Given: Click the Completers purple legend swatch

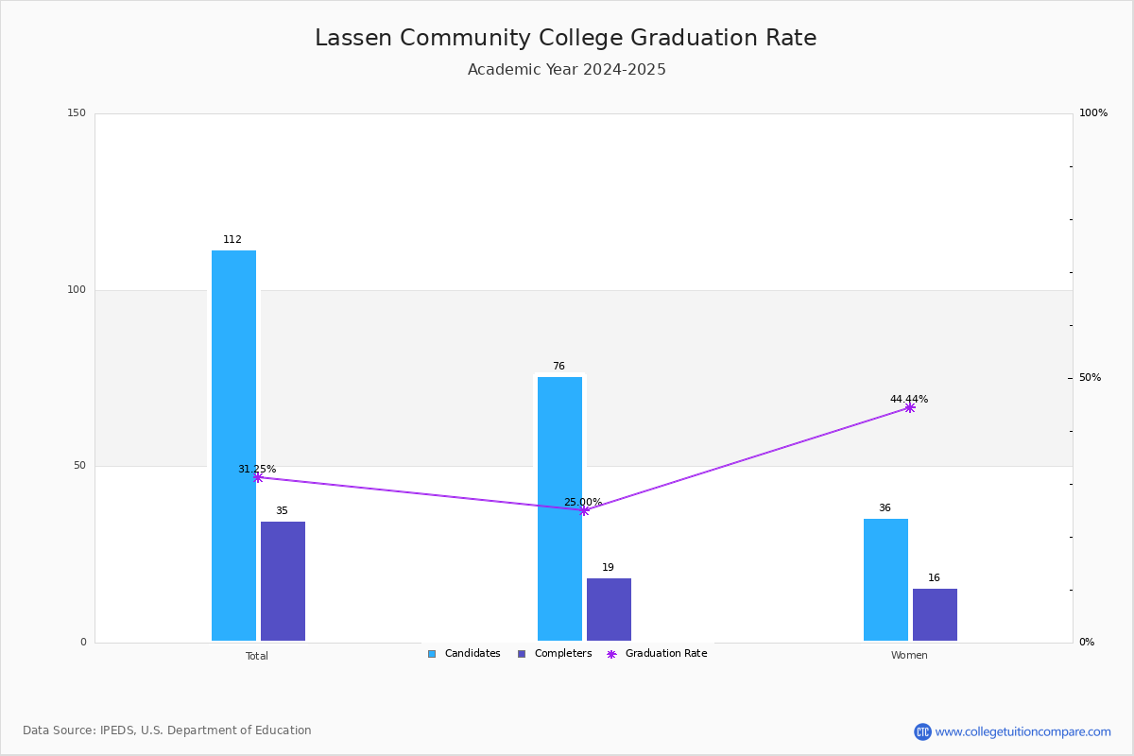Looking at the screenshot, I should 522,654.
